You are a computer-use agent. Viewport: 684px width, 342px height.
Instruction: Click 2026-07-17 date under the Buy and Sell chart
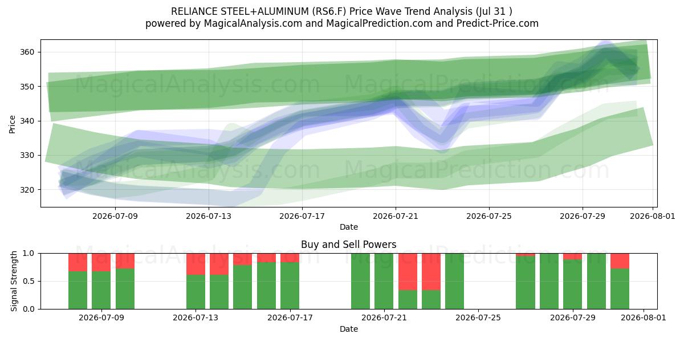[x=290, y=317]
